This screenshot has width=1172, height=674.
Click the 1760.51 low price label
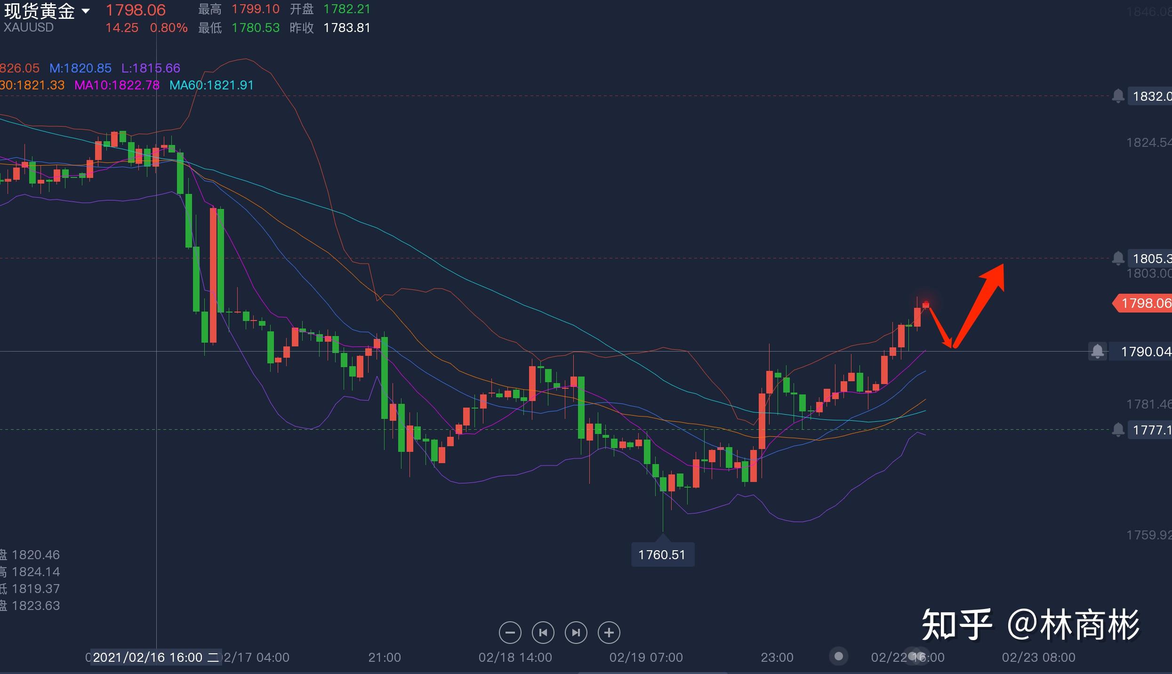coord(662,555)
